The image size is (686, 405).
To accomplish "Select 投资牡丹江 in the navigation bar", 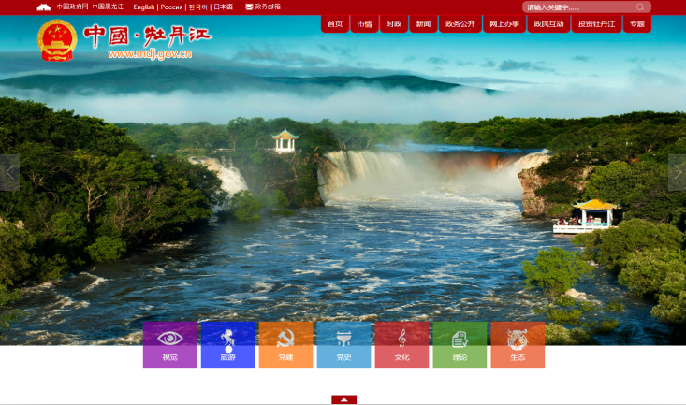I will pos(596,24).
